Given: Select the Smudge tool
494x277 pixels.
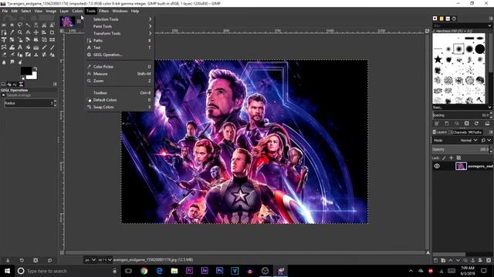Looking at the screenshot, I should (12, 62).
